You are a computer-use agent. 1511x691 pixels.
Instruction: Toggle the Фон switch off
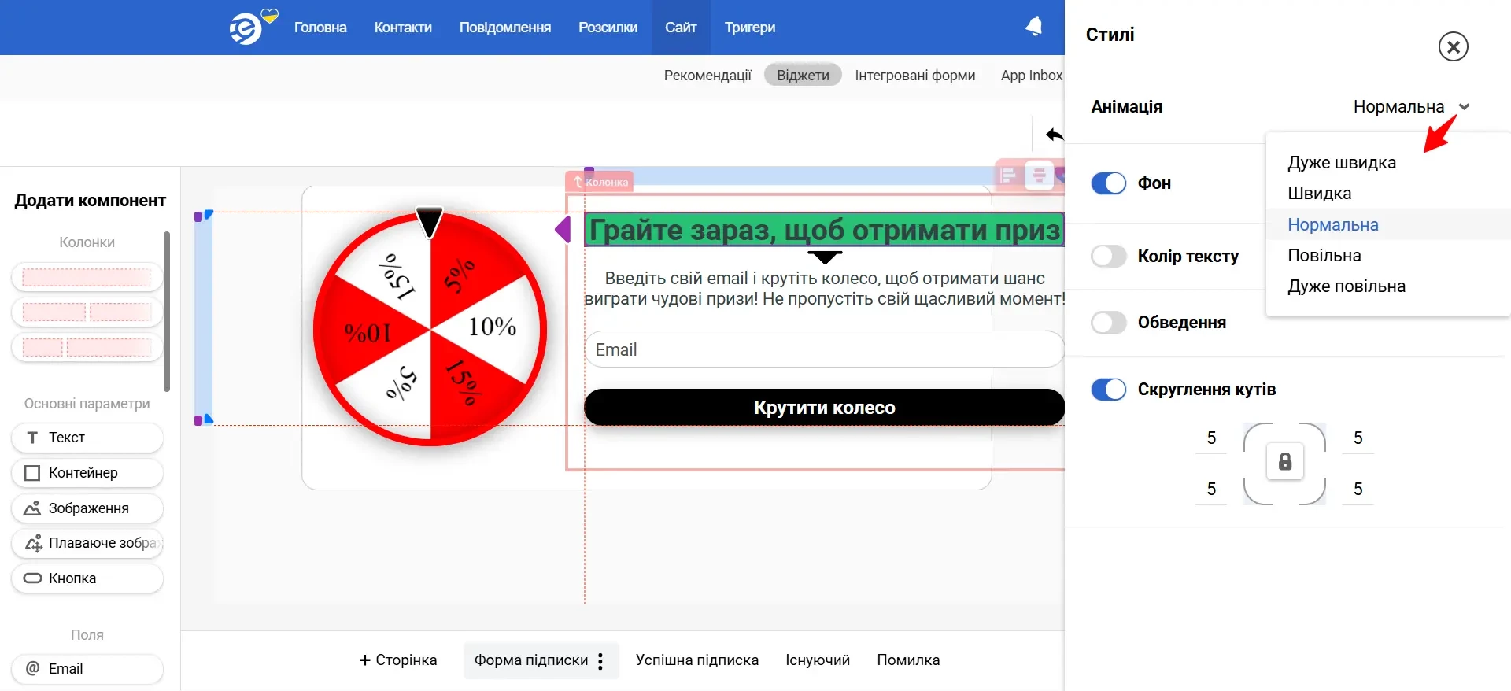pos(1109,183)
